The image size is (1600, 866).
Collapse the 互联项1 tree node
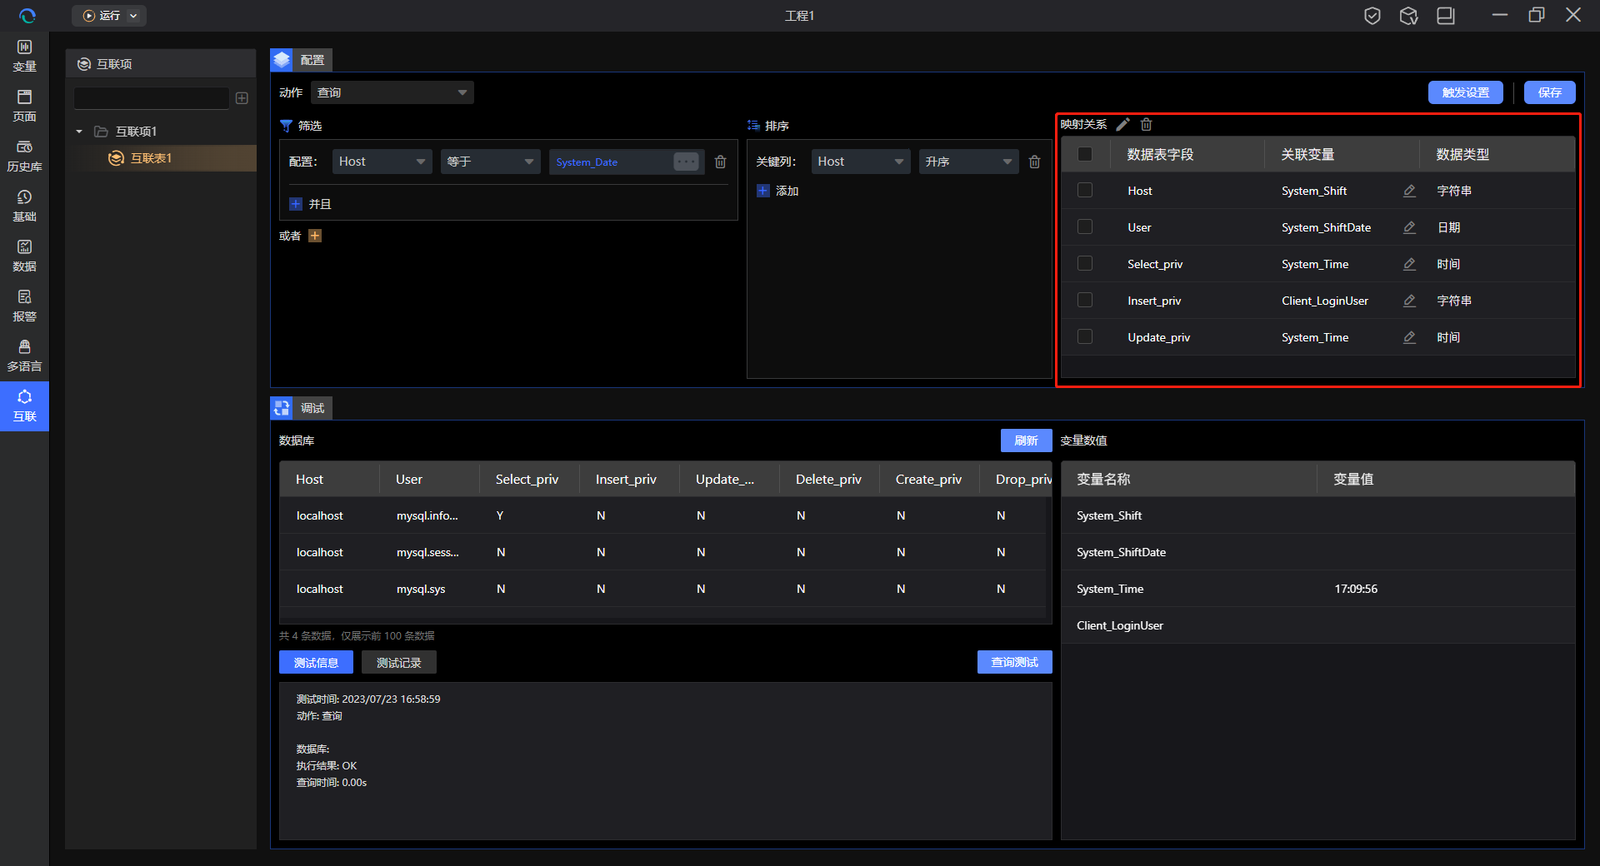[x=79, y=132]
